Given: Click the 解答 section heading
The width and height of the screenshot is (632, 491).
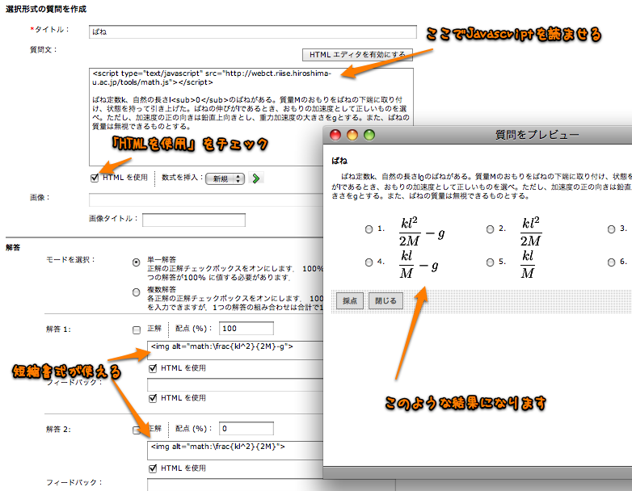Looking at the screenshot, I should pyautogui.click(x=13, y=247).
